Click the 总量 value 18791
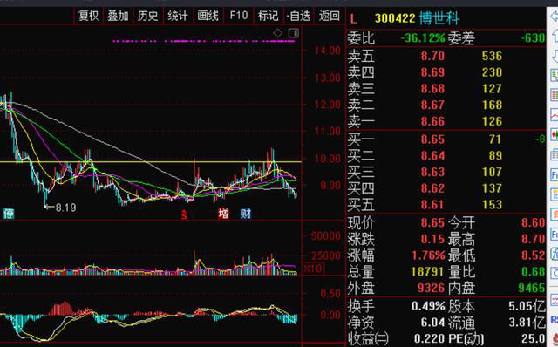Viewport: 558px width, 347px height. pos(428,272)
